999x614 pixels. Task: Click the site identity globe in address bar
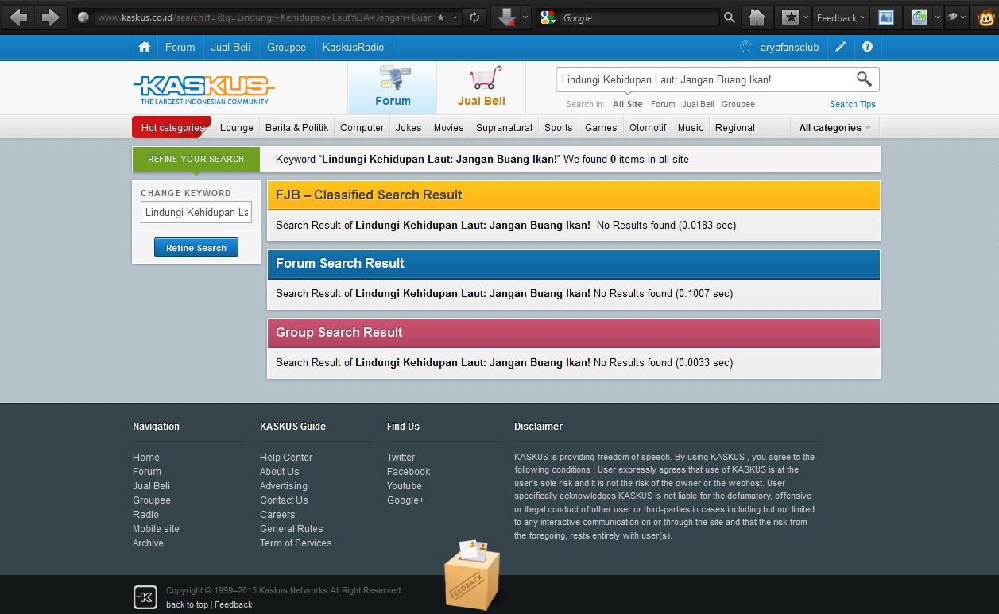[83, 17]
